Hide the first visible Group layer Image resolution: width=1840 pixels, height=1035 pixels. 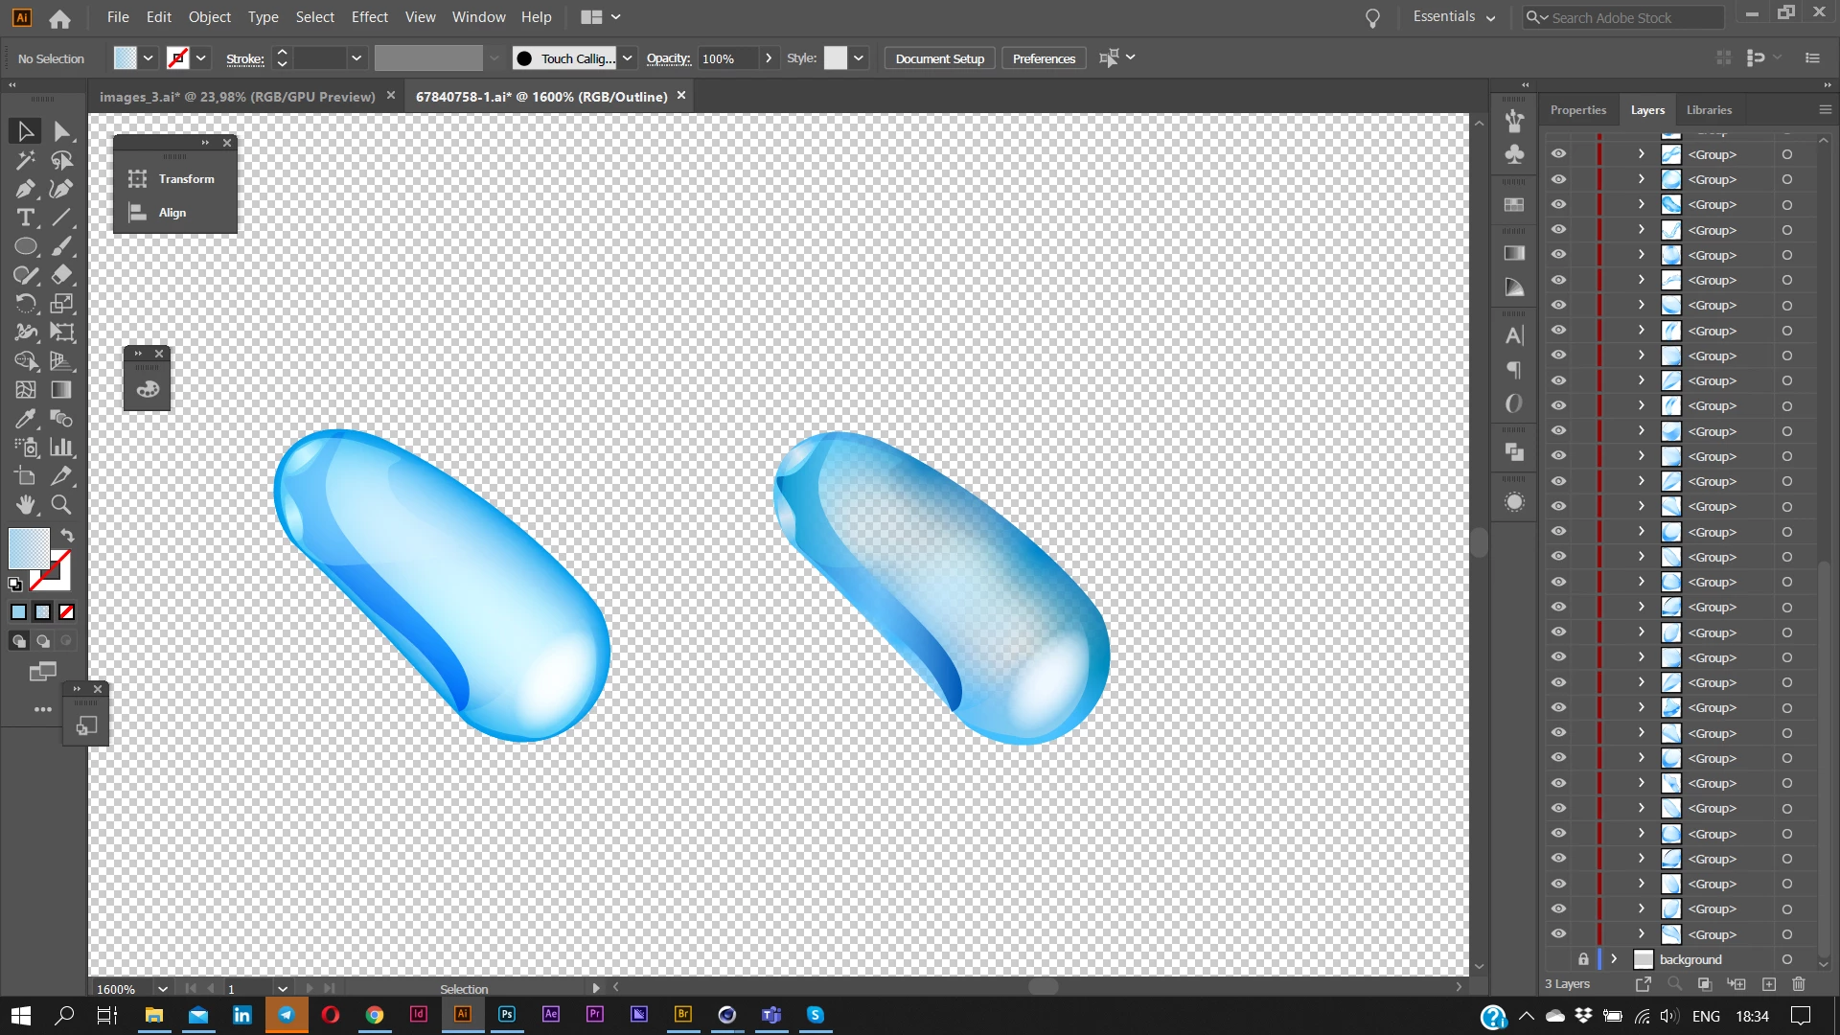pyautogui.click(x=1559, y=154)
